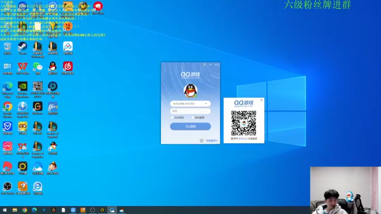Click the small QR code icon beside quick login

[201, 140]
